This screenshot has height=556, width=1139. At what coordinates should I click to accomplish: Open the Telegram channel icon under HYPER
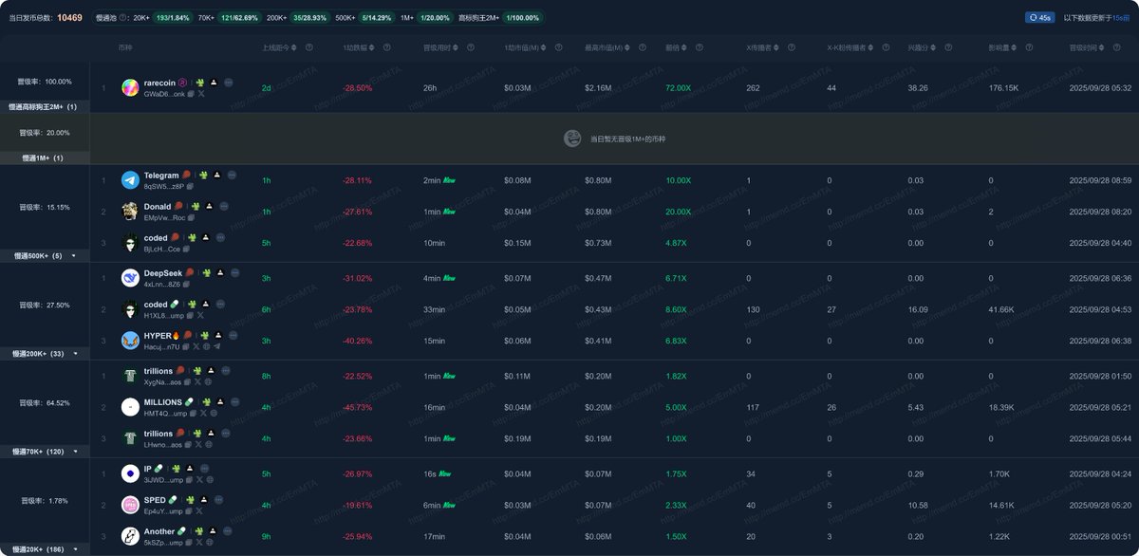pos(217,346)
